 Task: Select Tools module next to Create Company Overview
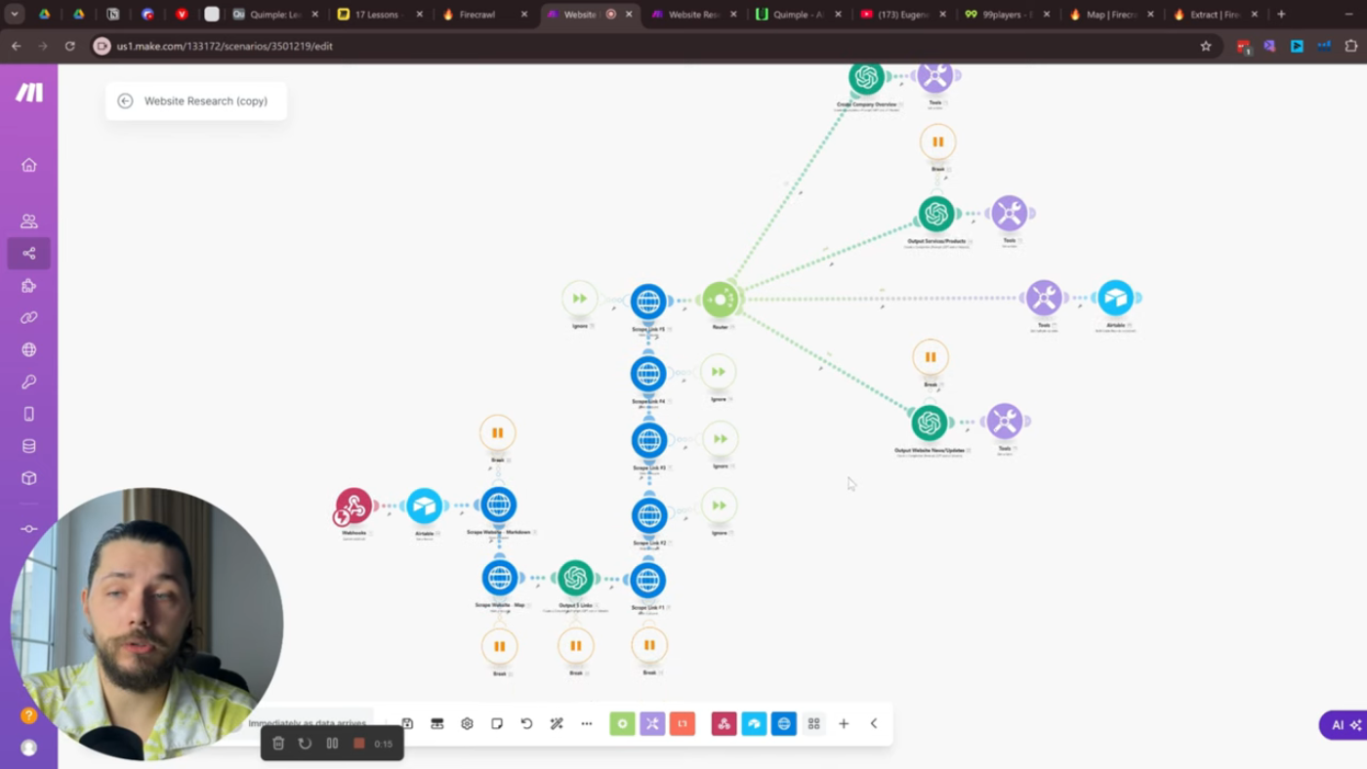click(x=935, y=76)
